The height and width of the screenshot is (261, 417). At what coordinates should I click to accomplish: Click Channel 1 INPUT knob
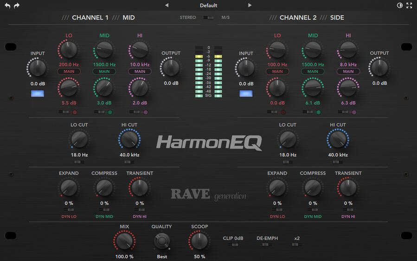point(38,68)
